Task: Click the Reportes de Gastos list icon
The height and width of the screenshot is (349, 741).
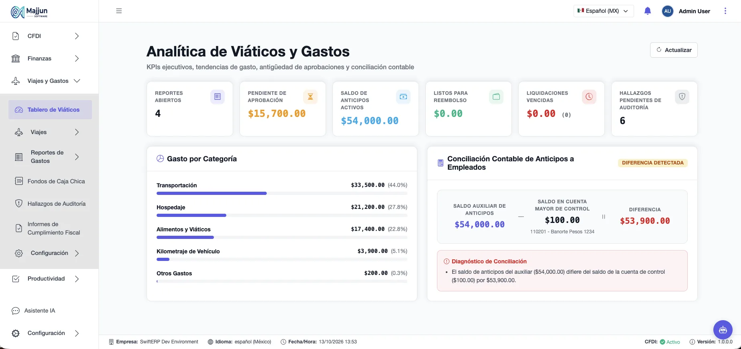Action: click(19, 157)
